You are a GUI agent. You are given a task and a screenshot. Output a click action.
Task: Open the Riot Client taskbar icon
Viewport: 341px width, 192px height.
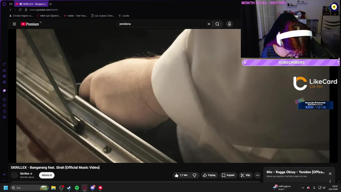pyautogui.click(x=100, y=188)
